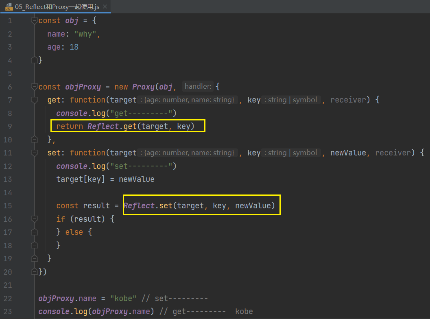
Task: Select the 05_Reflect和Proxy一起使用.js editor tab
Action: (56, 7)
